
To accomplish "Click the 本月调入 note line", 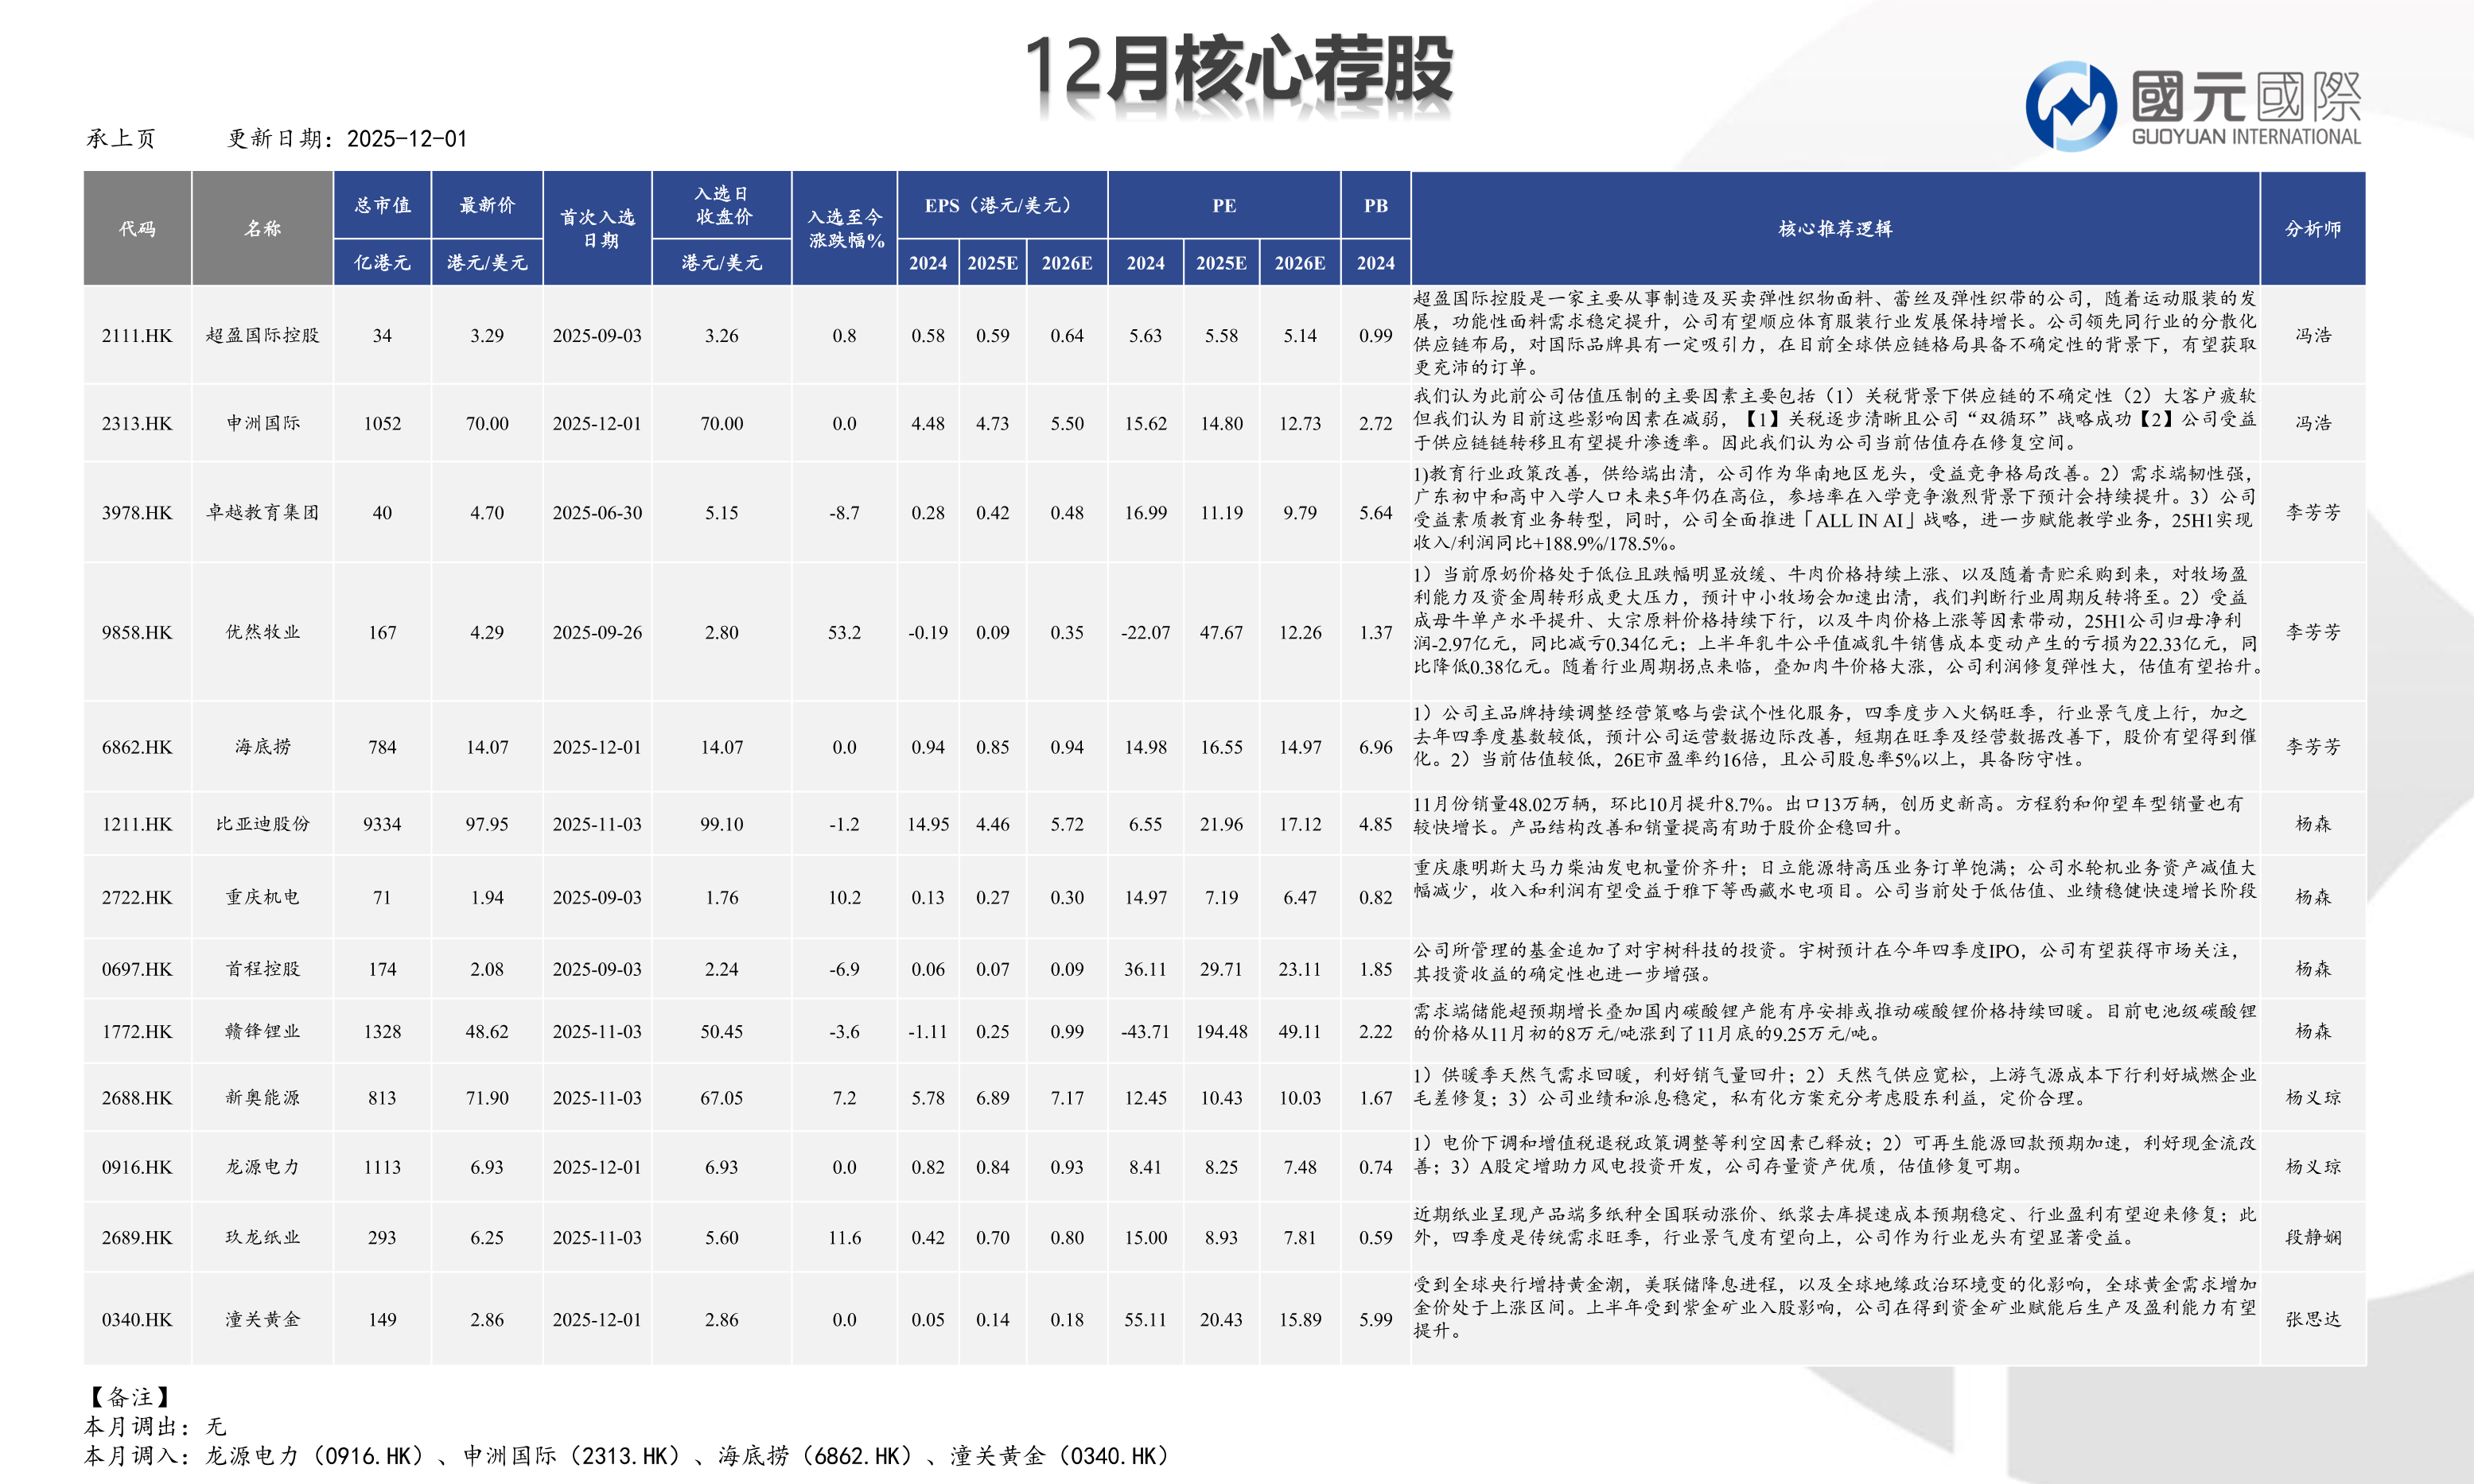I will [x=626, y=1456].
